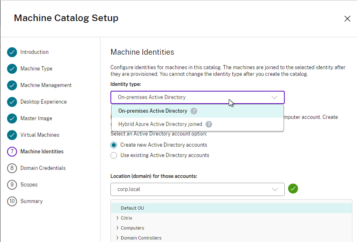Click the Master Image checkmark icon
The width and height of the screenshot is (357, 242).
[12, 119]
